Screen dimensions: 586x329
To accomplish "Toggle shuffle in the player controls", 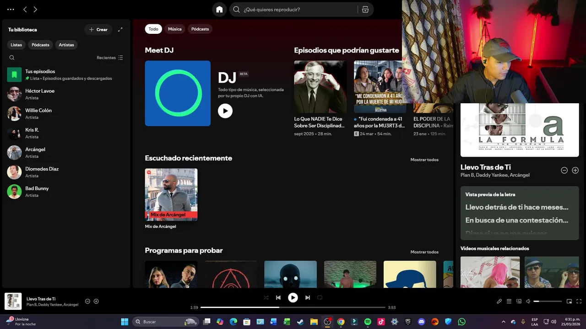I will click(266, 297).
